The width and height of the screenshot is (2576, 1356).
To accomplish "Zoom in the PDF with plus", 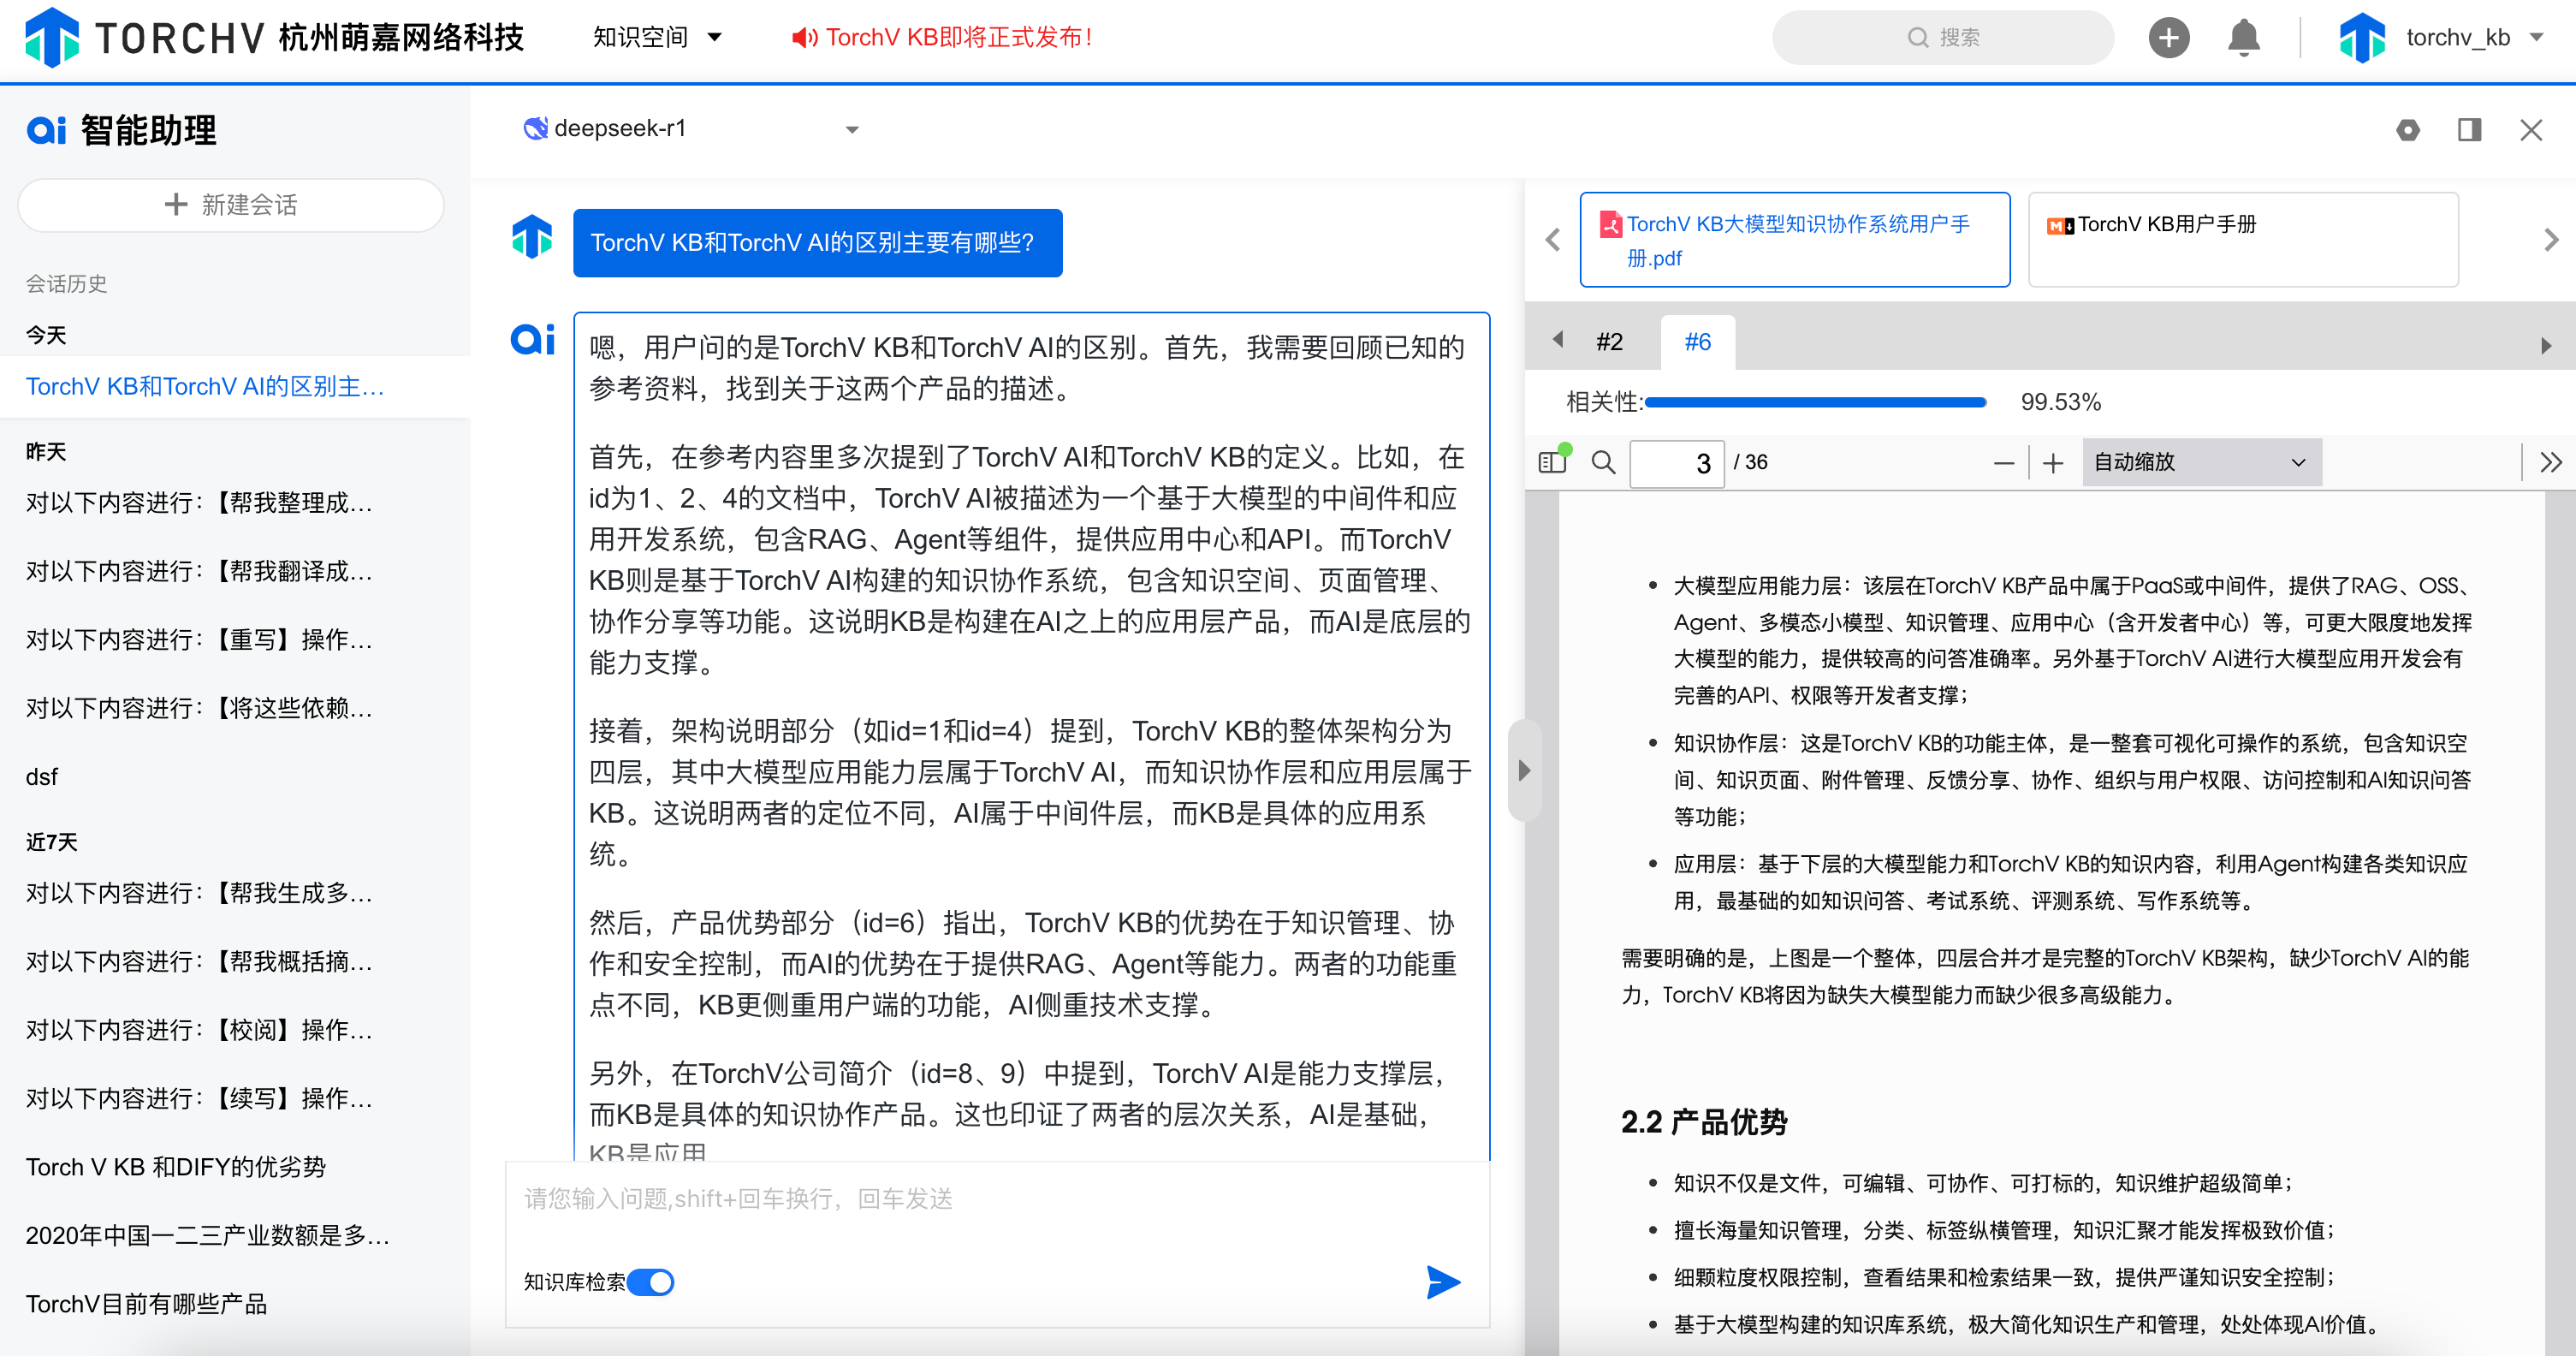I will [2053, 462].
